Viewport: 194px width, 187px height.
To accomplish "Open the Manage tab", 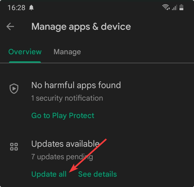I will click(x=67, y=52).
